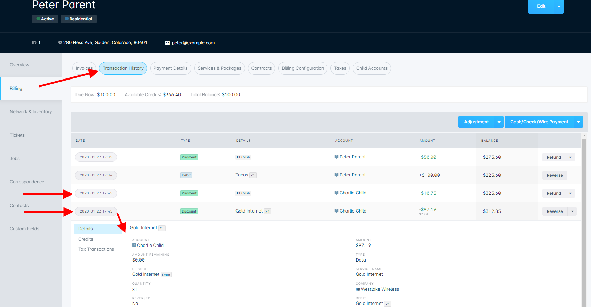Image resolution: width=591 pixels, height=307 pixels.
Task: Click the Cash/Check/Wire Payment button
Action: 539,122
